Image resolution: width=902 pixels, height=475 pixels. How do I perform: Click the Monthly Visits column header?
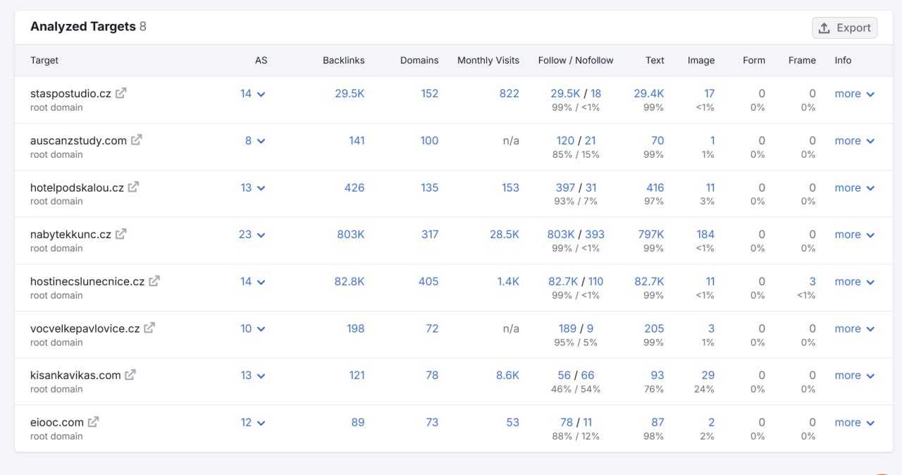click(x=488, y=61)
